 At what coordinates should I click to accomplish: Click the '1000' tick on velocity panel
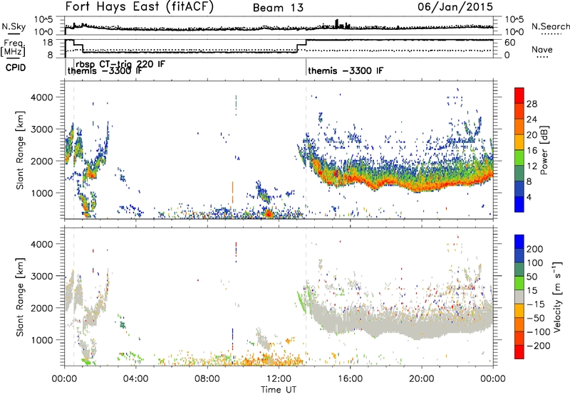tap(41, 340)
